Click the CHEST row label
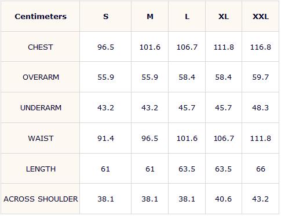The image size is (281, 216). 41,47
